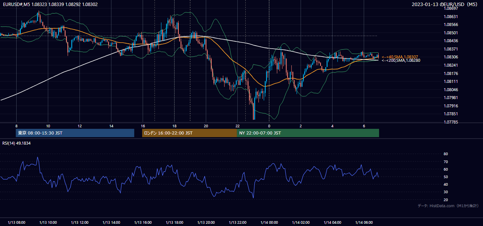Click the RSI(14) 49.1834 indicator label
Screen dimensions: 483x226
17,143
